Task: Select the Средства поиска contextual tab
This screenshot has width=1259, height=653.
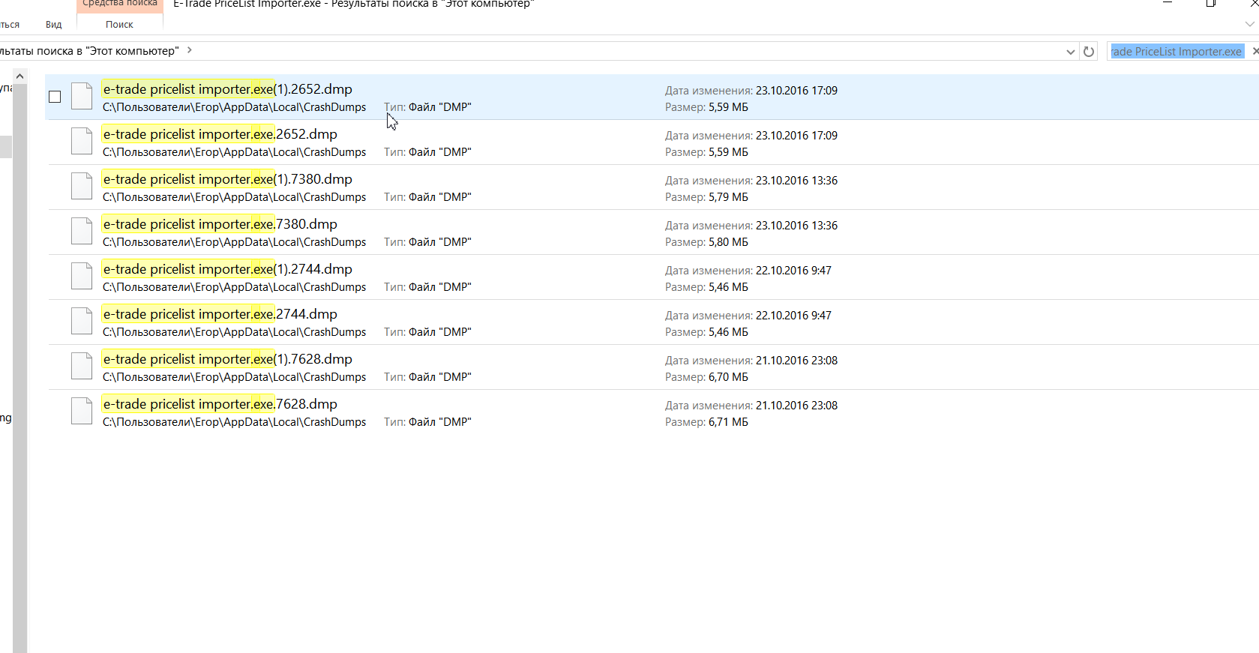Action: click(x=119, y=4)
